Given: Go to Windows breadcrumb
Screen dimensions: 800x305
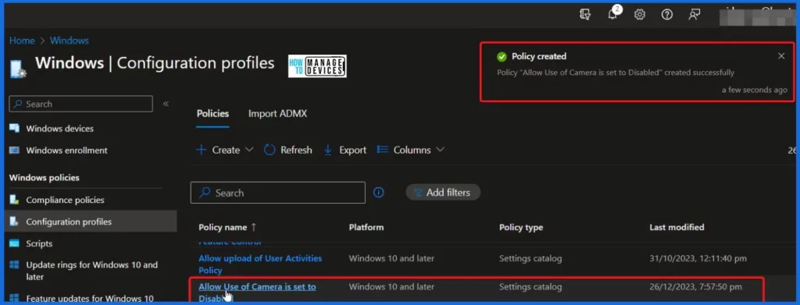Looking at the screenshot, I should (70, 41).
